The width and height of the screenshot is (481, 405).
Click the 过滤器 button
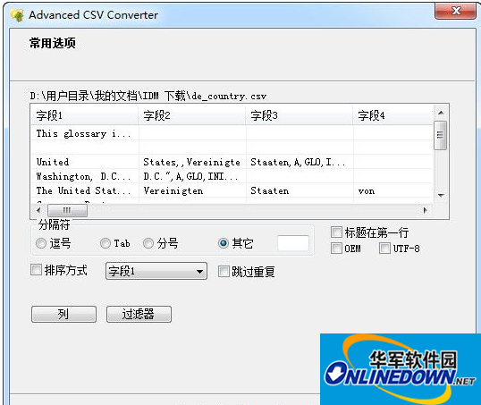click(x=139, y=314)
